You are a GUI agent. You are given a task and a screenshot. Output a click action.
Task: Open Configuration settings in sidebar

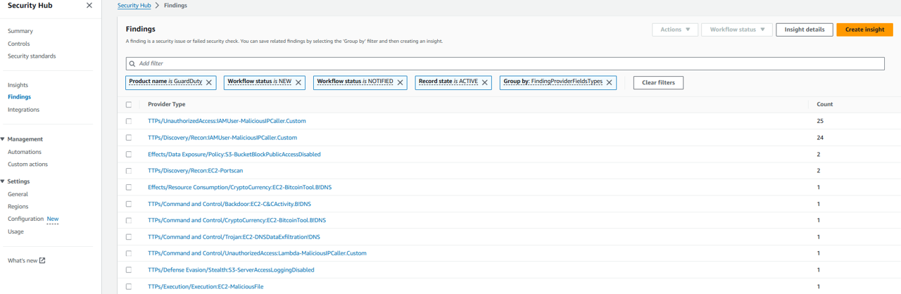26,219
